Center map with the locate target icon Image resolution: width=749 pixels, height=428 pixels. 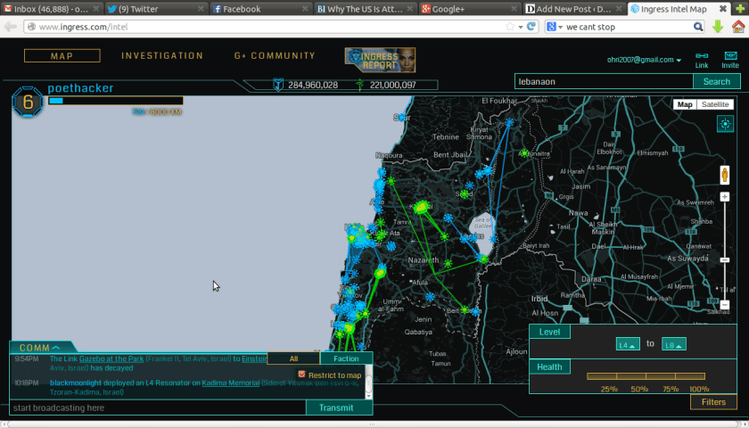725,124
